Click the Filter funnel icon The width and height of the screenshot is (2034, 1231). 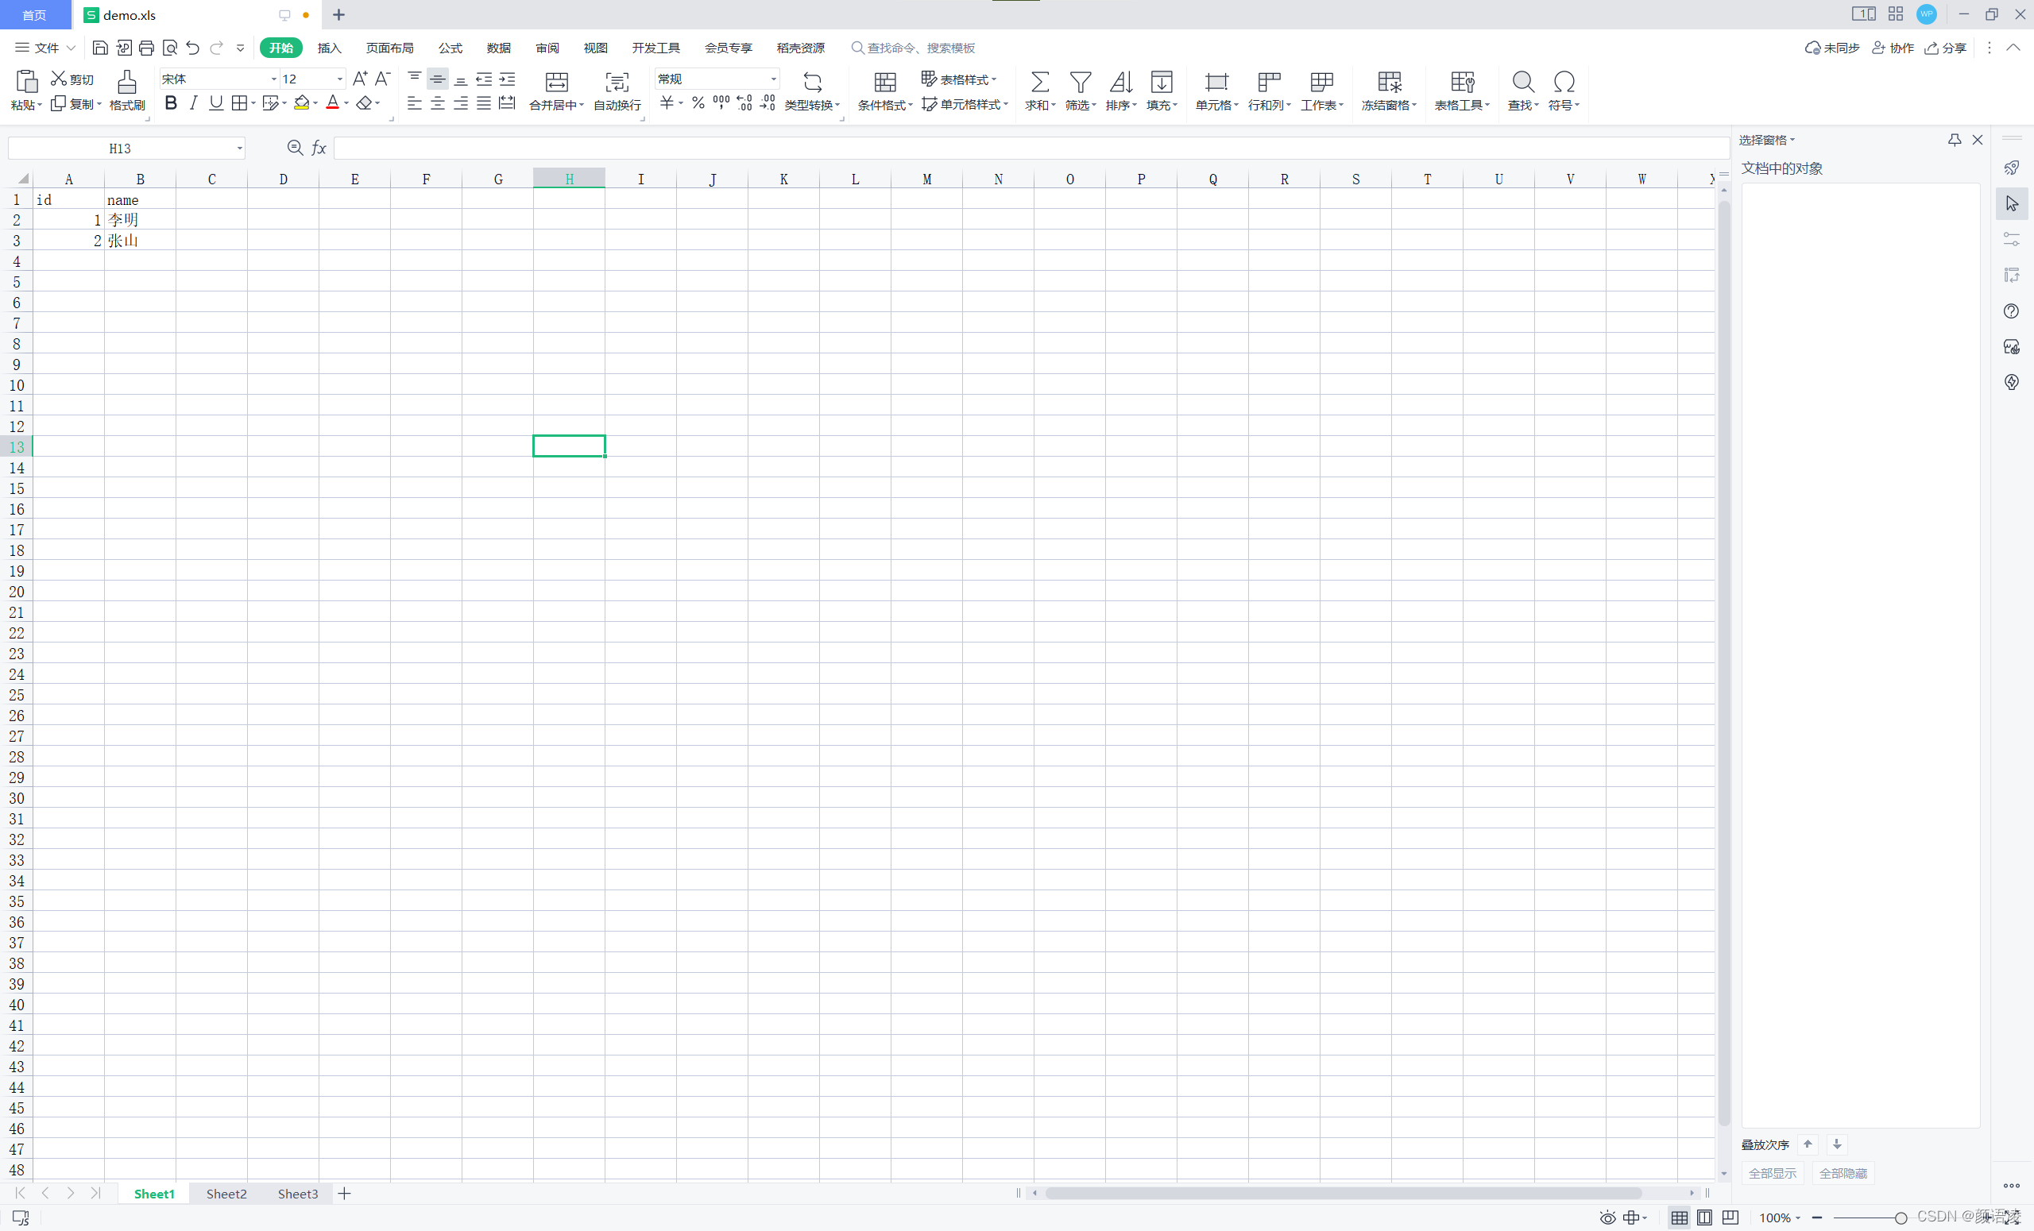[1080, 82]
